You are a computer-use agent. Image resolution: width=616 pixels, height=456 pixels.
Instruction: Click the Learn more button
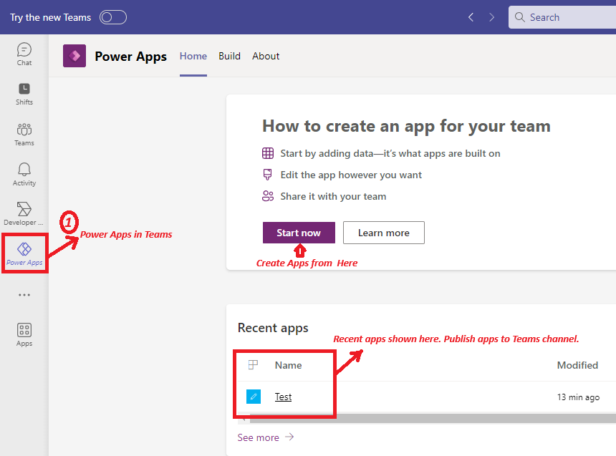tap(384, 233)
